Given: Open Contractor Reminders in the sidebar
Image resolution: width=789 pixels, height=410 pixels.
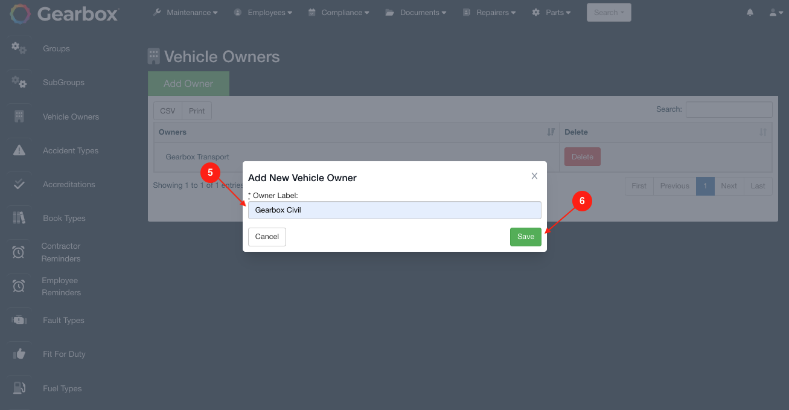Looking at the screenshot, I should point(60,252).
